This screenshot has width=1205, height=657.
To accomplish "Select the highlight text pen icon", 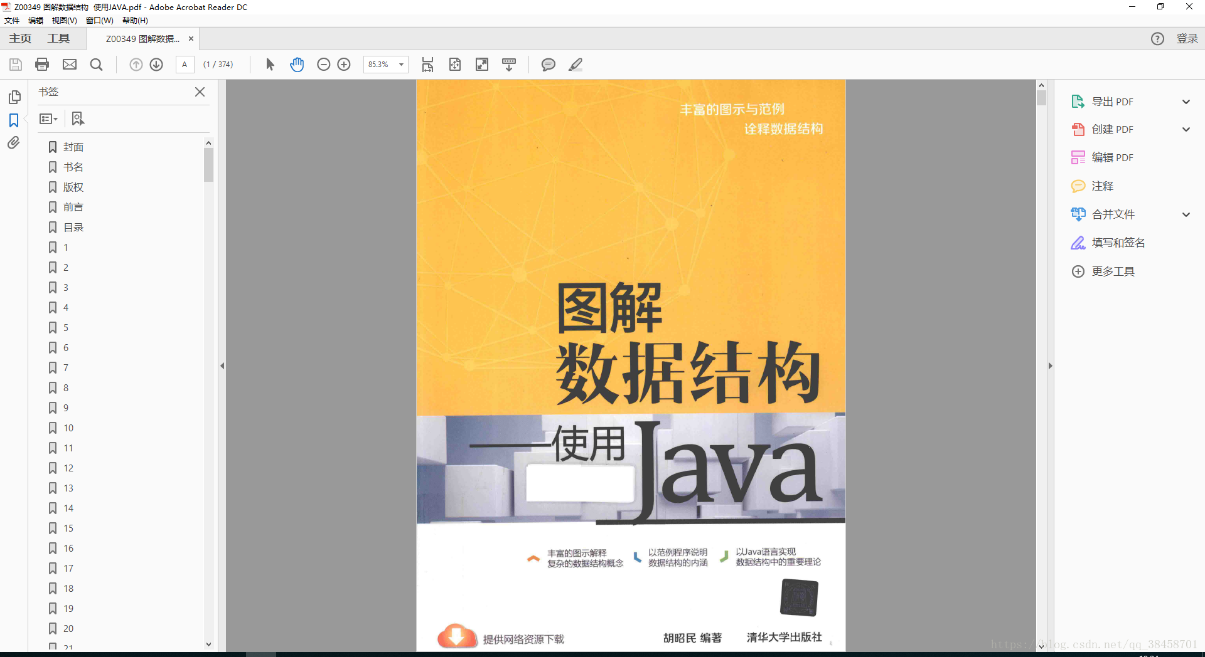I will pos(576,65).
